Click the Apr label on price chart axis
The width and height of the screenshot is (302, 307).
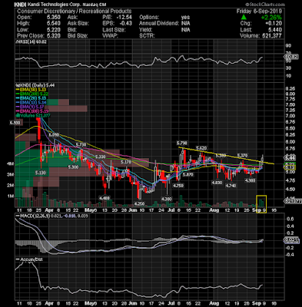48,210
